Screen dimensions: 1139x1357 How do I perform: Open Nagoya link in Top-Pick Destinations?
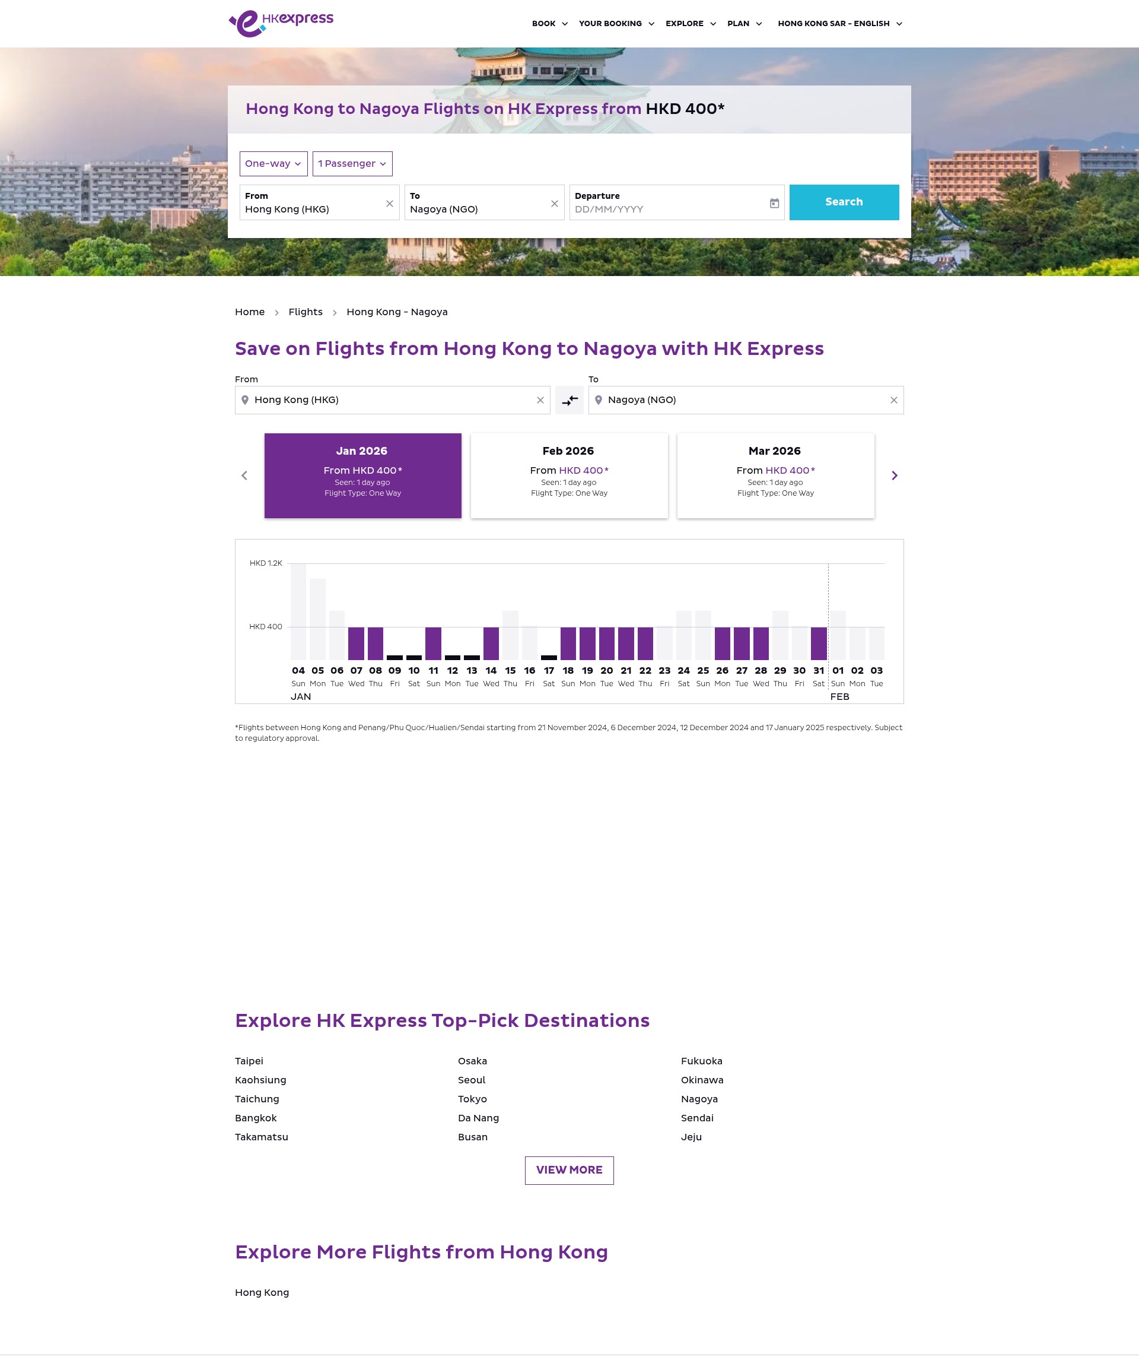click(x=699, y=1099)
